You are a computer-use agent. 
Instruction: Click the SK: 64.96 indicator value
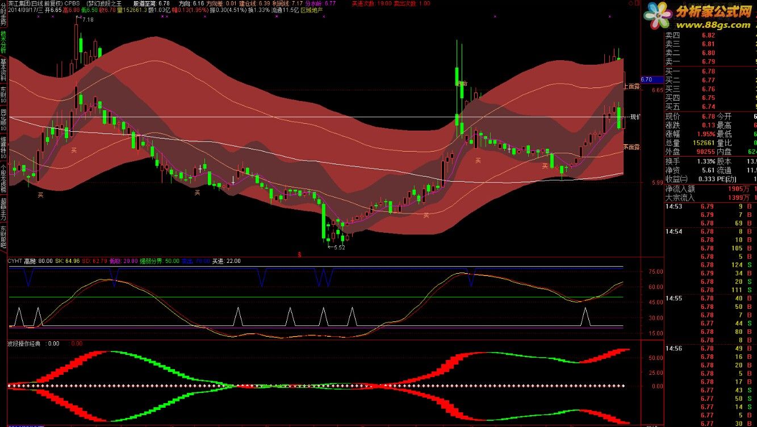coord(67,262)
